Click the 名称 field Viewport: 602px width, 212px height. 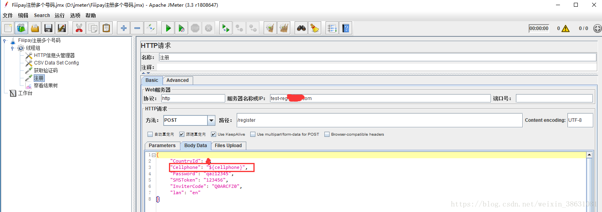point(378,57)
